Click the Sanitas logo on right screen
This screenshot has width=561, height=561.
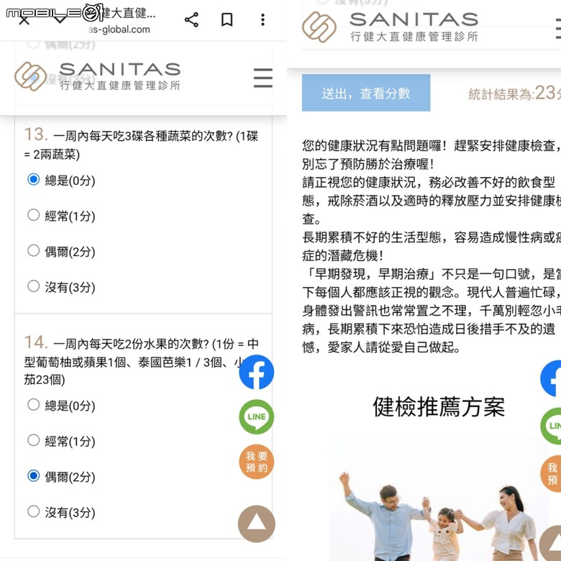coord(390,27)
